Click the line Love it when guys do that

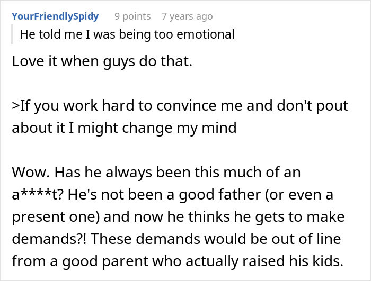[102, 62]
